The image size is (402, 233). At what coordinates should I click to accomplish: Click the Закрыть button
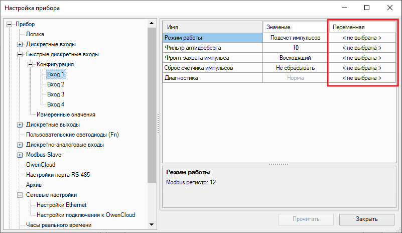tap(365, 219)
